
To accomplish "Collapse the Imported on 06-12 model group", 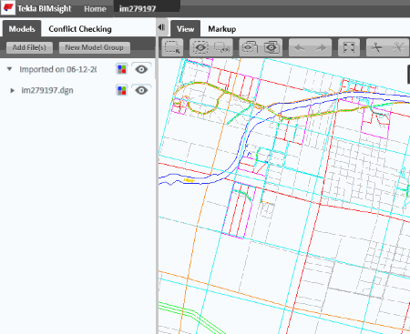I will coord(10,69).
